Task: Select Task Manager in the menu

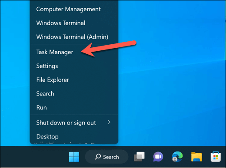Action: (x=74, y=52)
